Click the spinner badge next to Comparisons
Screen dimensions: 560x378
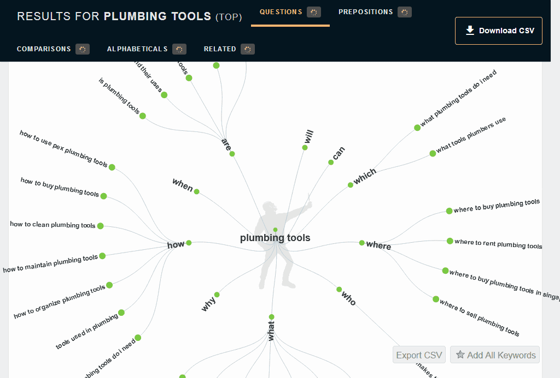pos(82,49)
